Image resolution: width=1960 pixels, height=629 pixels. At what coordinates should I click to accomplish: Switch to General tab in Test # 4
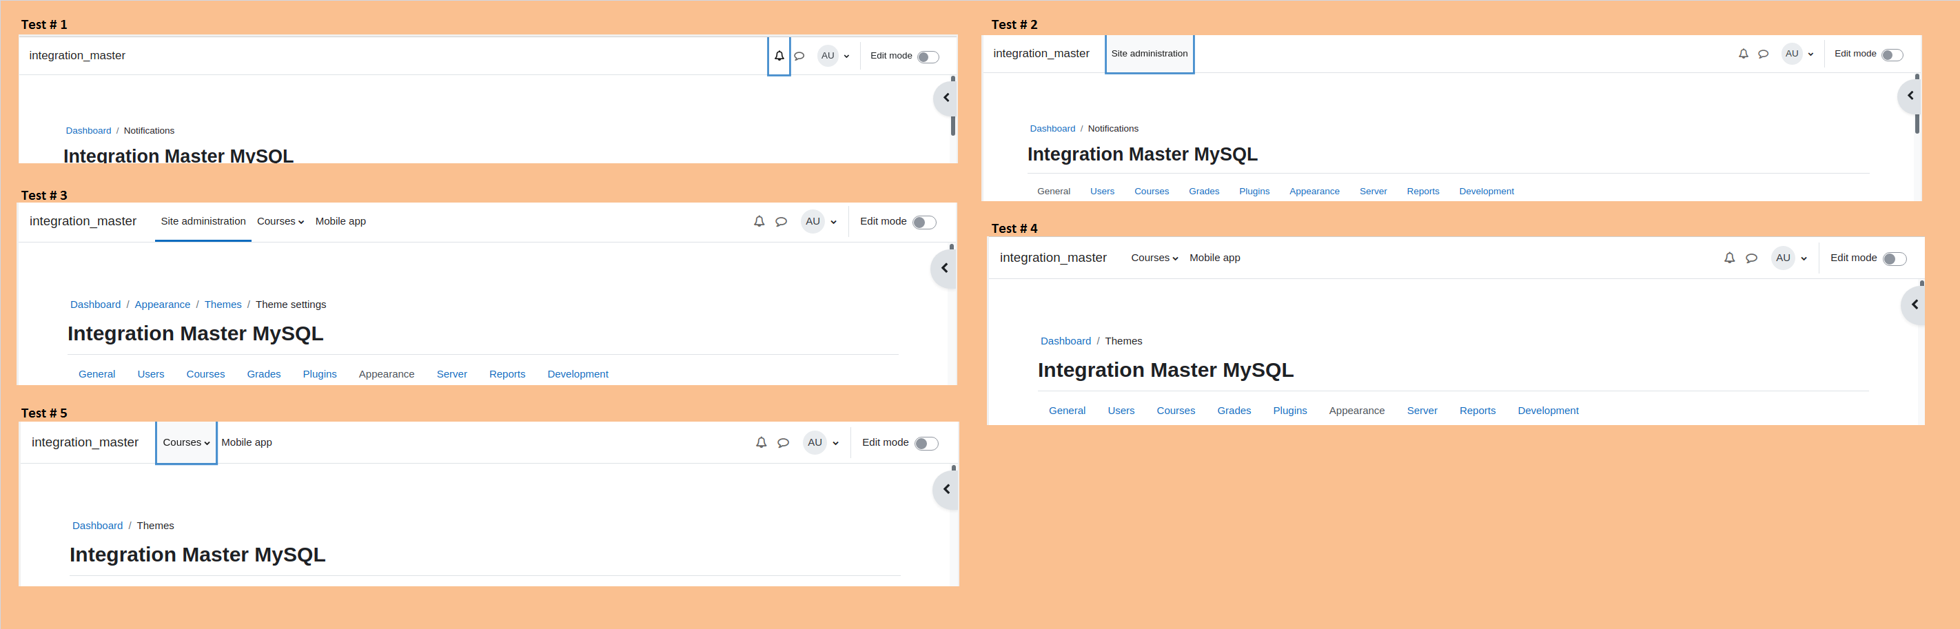(1067, 411)
